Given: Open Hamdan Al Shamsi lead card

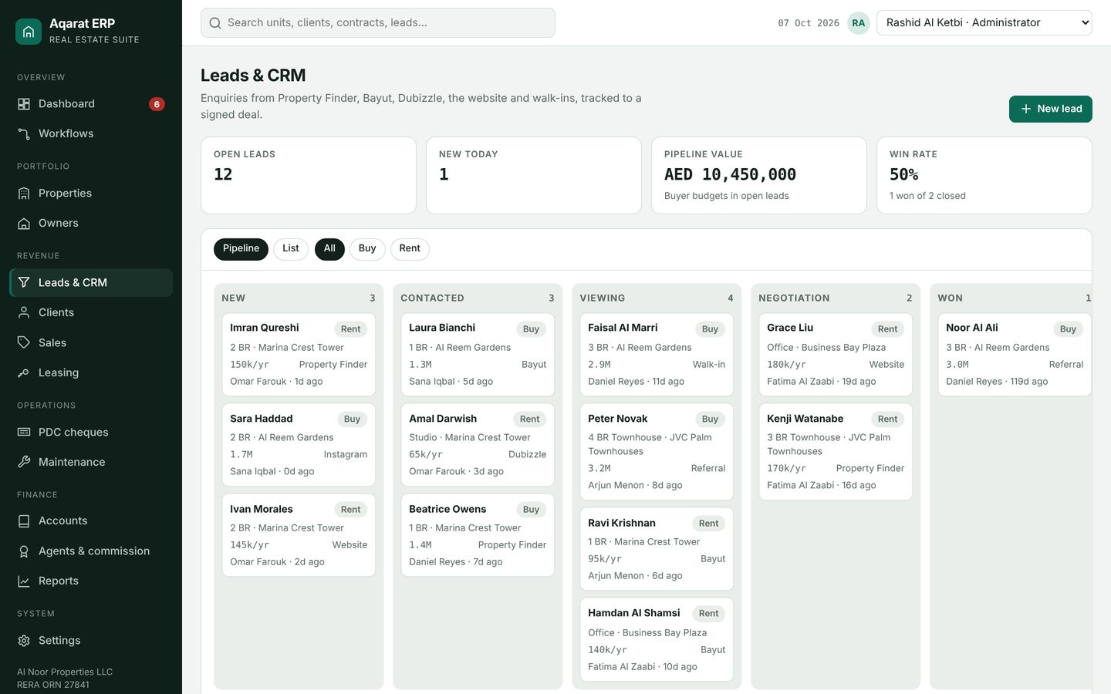Looking at the screenshot, I should pyautogui.click(x=657, y=639).
